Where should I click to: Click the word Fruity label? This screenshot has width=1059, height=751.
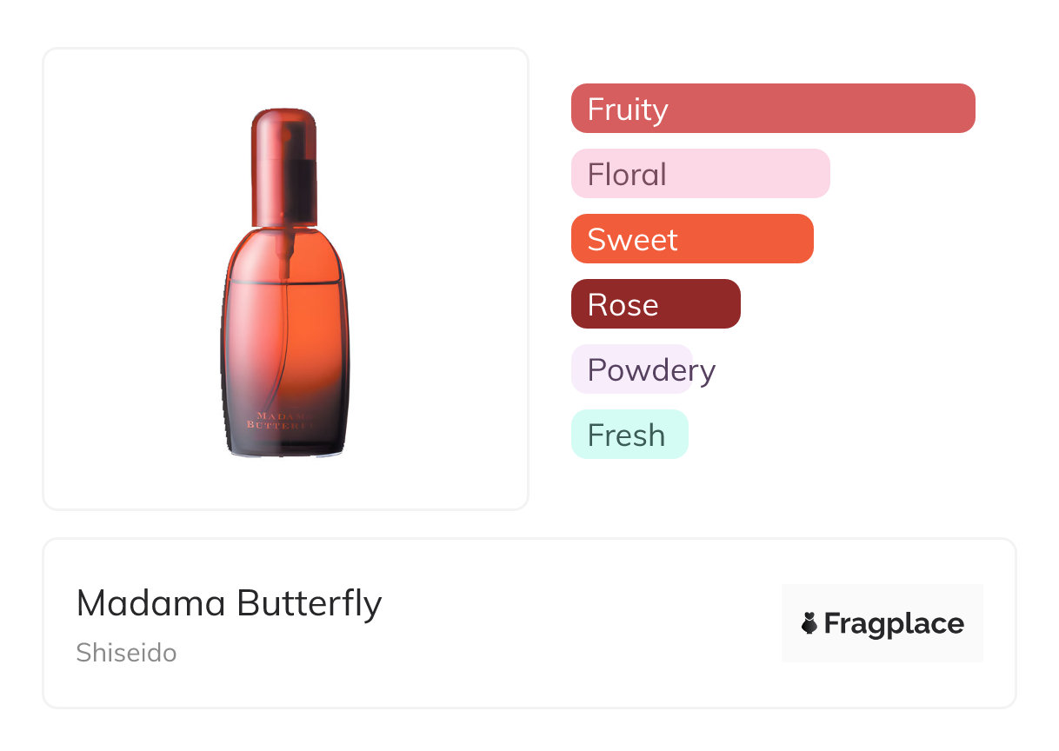point(628,110)
